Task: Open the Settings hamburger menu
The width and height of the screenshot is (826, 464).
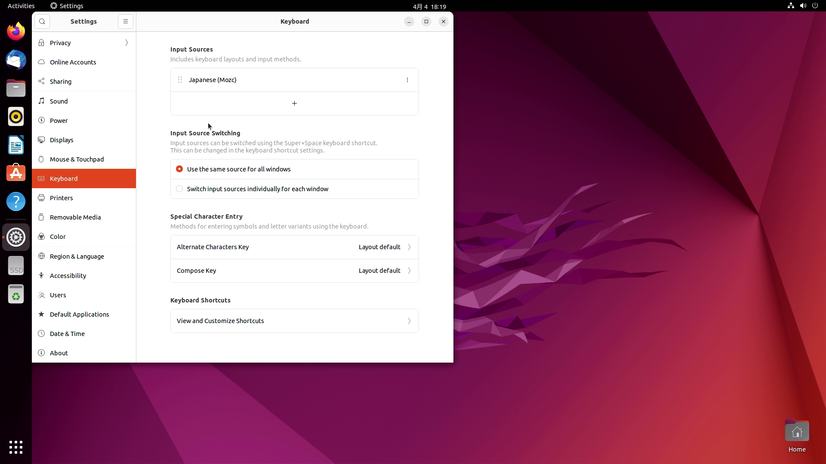Action: [x=125, y=21]
